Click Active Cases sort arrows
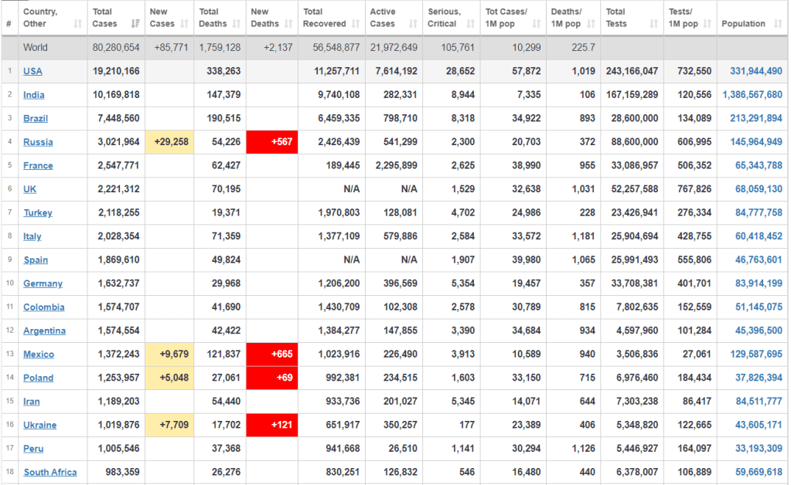Viewport: 791px width, 485px height. pyautogui.click(x=414, y=24)
